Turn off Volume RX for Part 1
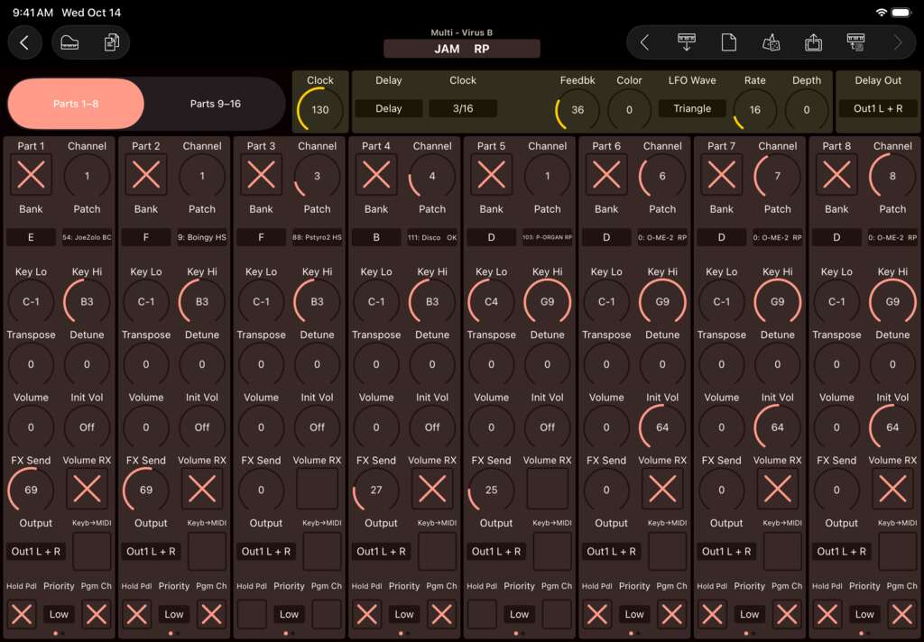Screen dimensions: 924x642 pyautogui.click(x=88, y=489)
